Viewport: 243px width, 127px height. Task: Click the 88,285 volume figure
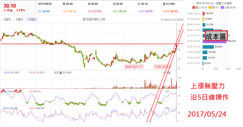point(218,46)
